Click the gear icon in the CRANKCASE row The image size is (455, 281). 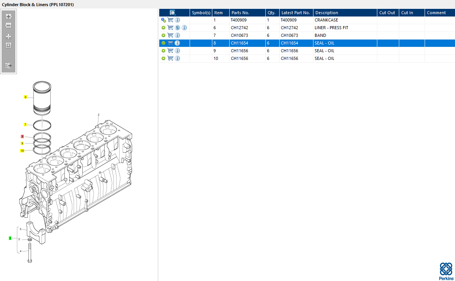(x=163, y=20)
